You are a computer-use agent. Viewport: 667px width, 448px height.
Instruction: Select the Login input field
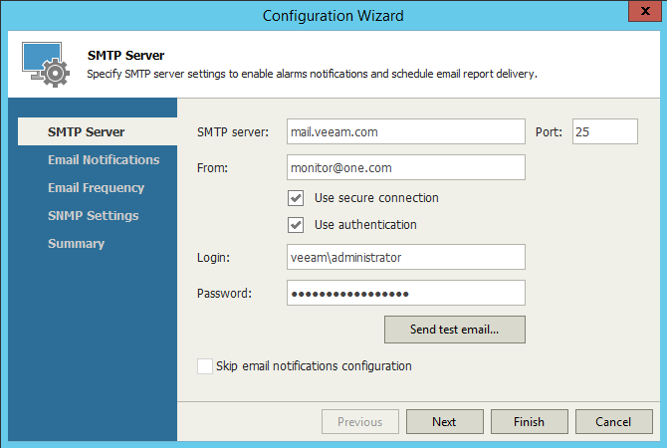coord(405,257)
